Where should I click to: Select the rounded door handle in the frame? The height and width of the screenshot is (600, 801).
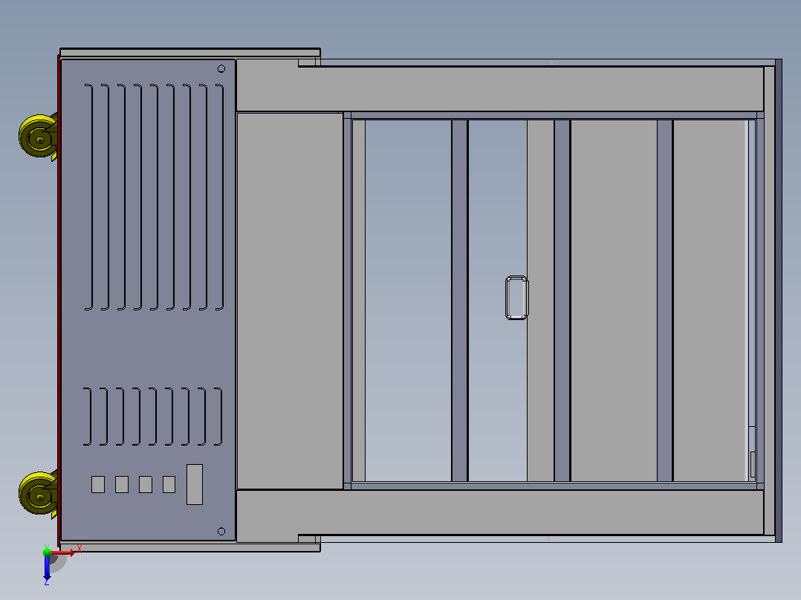[x=516, y=298]
